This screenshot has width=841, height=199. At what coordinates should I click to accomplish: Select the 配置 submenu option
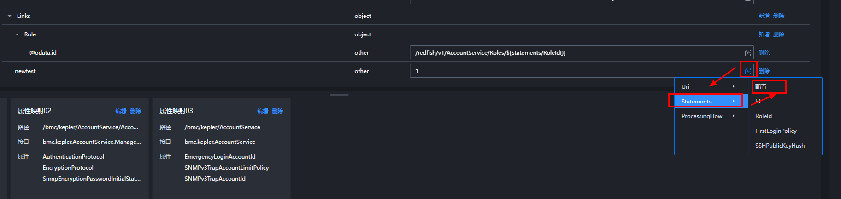[x=761, y=86]
